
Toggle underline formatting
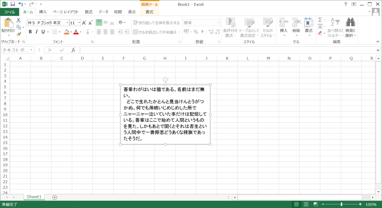point(43,32)
